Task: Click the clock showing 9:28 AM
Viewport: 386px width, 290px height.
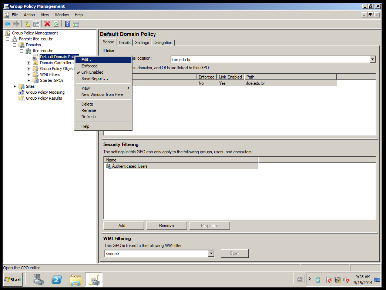Action: pos(363,277)
